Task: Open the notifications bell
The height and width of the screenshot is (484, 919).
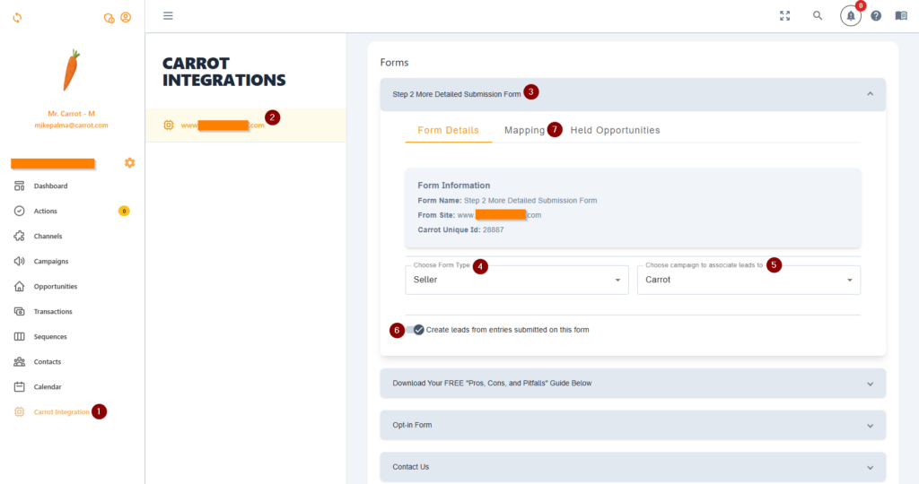Action: (851, 16)
